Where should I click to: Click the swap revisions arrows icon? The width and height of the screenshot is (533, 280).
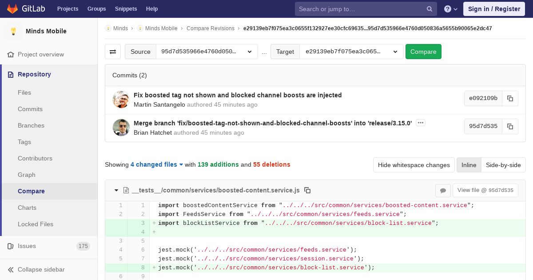[x=113, y=52]
